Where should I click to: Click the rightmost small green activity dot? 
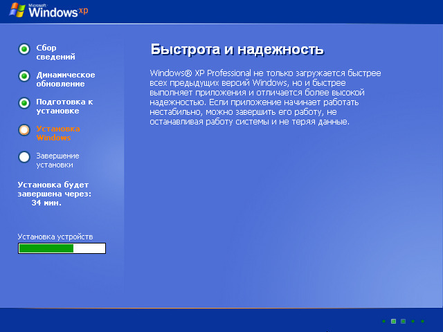coord(423,321)
